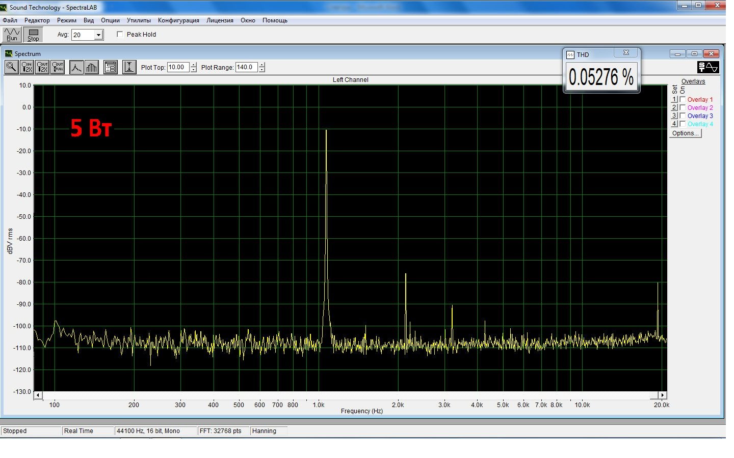Image resolution: width=734 pixels, height=458 pixels.
Task: Turn on the Overlay 1 checkbox
Action: click(683, 100)
